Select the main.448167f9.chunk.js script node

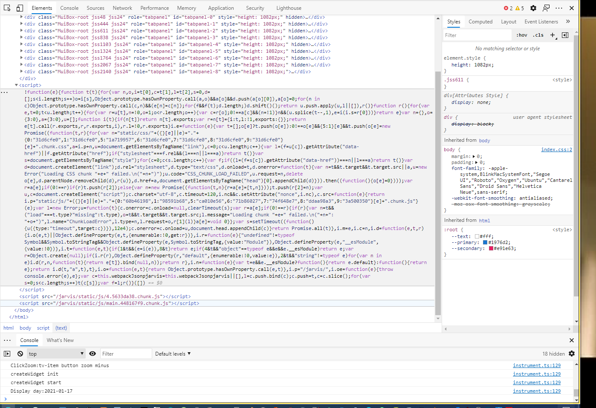(x=110, y=303)
